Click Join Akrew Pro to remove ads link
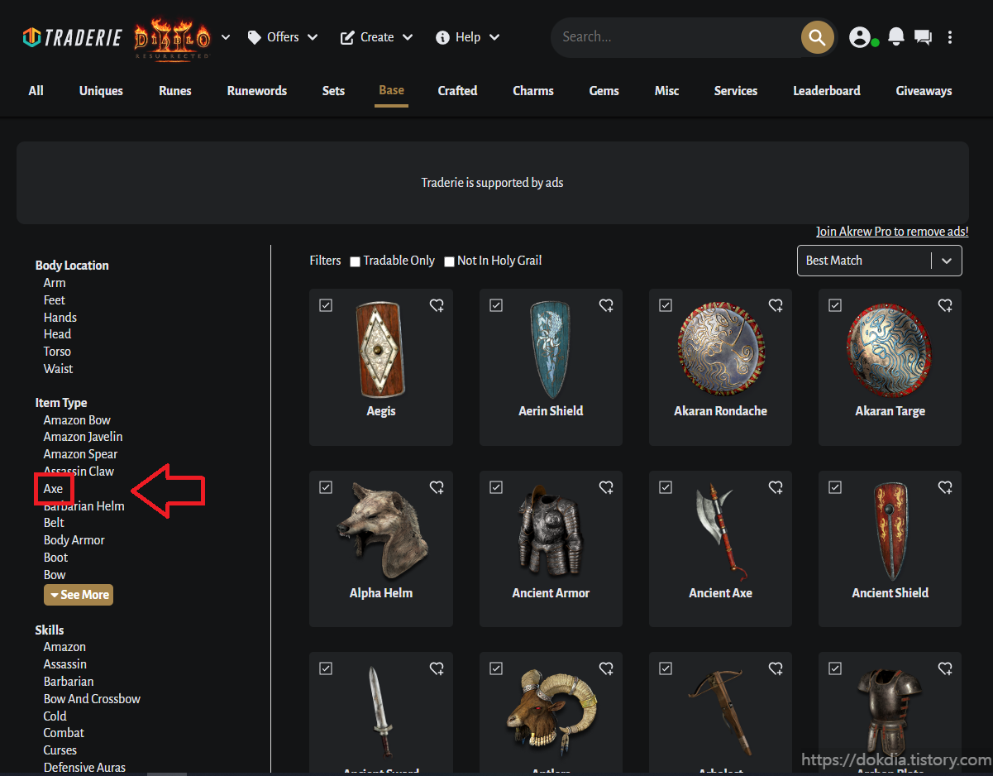The image size is (993, 776). click(892, 232)
